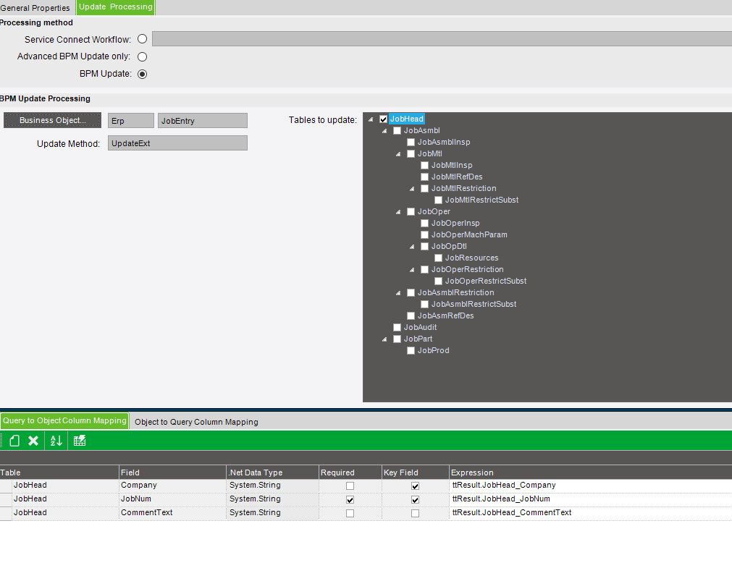The image size is (732, 568).
Task: Click the A-Z sort icon
Action: coord(56,441)
